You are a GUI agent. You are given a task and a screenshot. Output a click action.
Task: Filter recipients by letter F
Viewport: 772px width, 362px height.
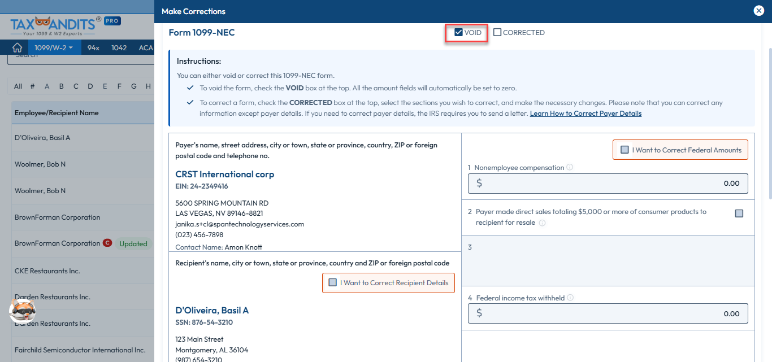(119, 86)
